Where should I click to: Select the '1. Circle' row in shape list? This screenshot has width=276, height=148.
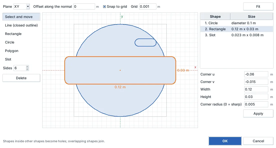point(237,23)
